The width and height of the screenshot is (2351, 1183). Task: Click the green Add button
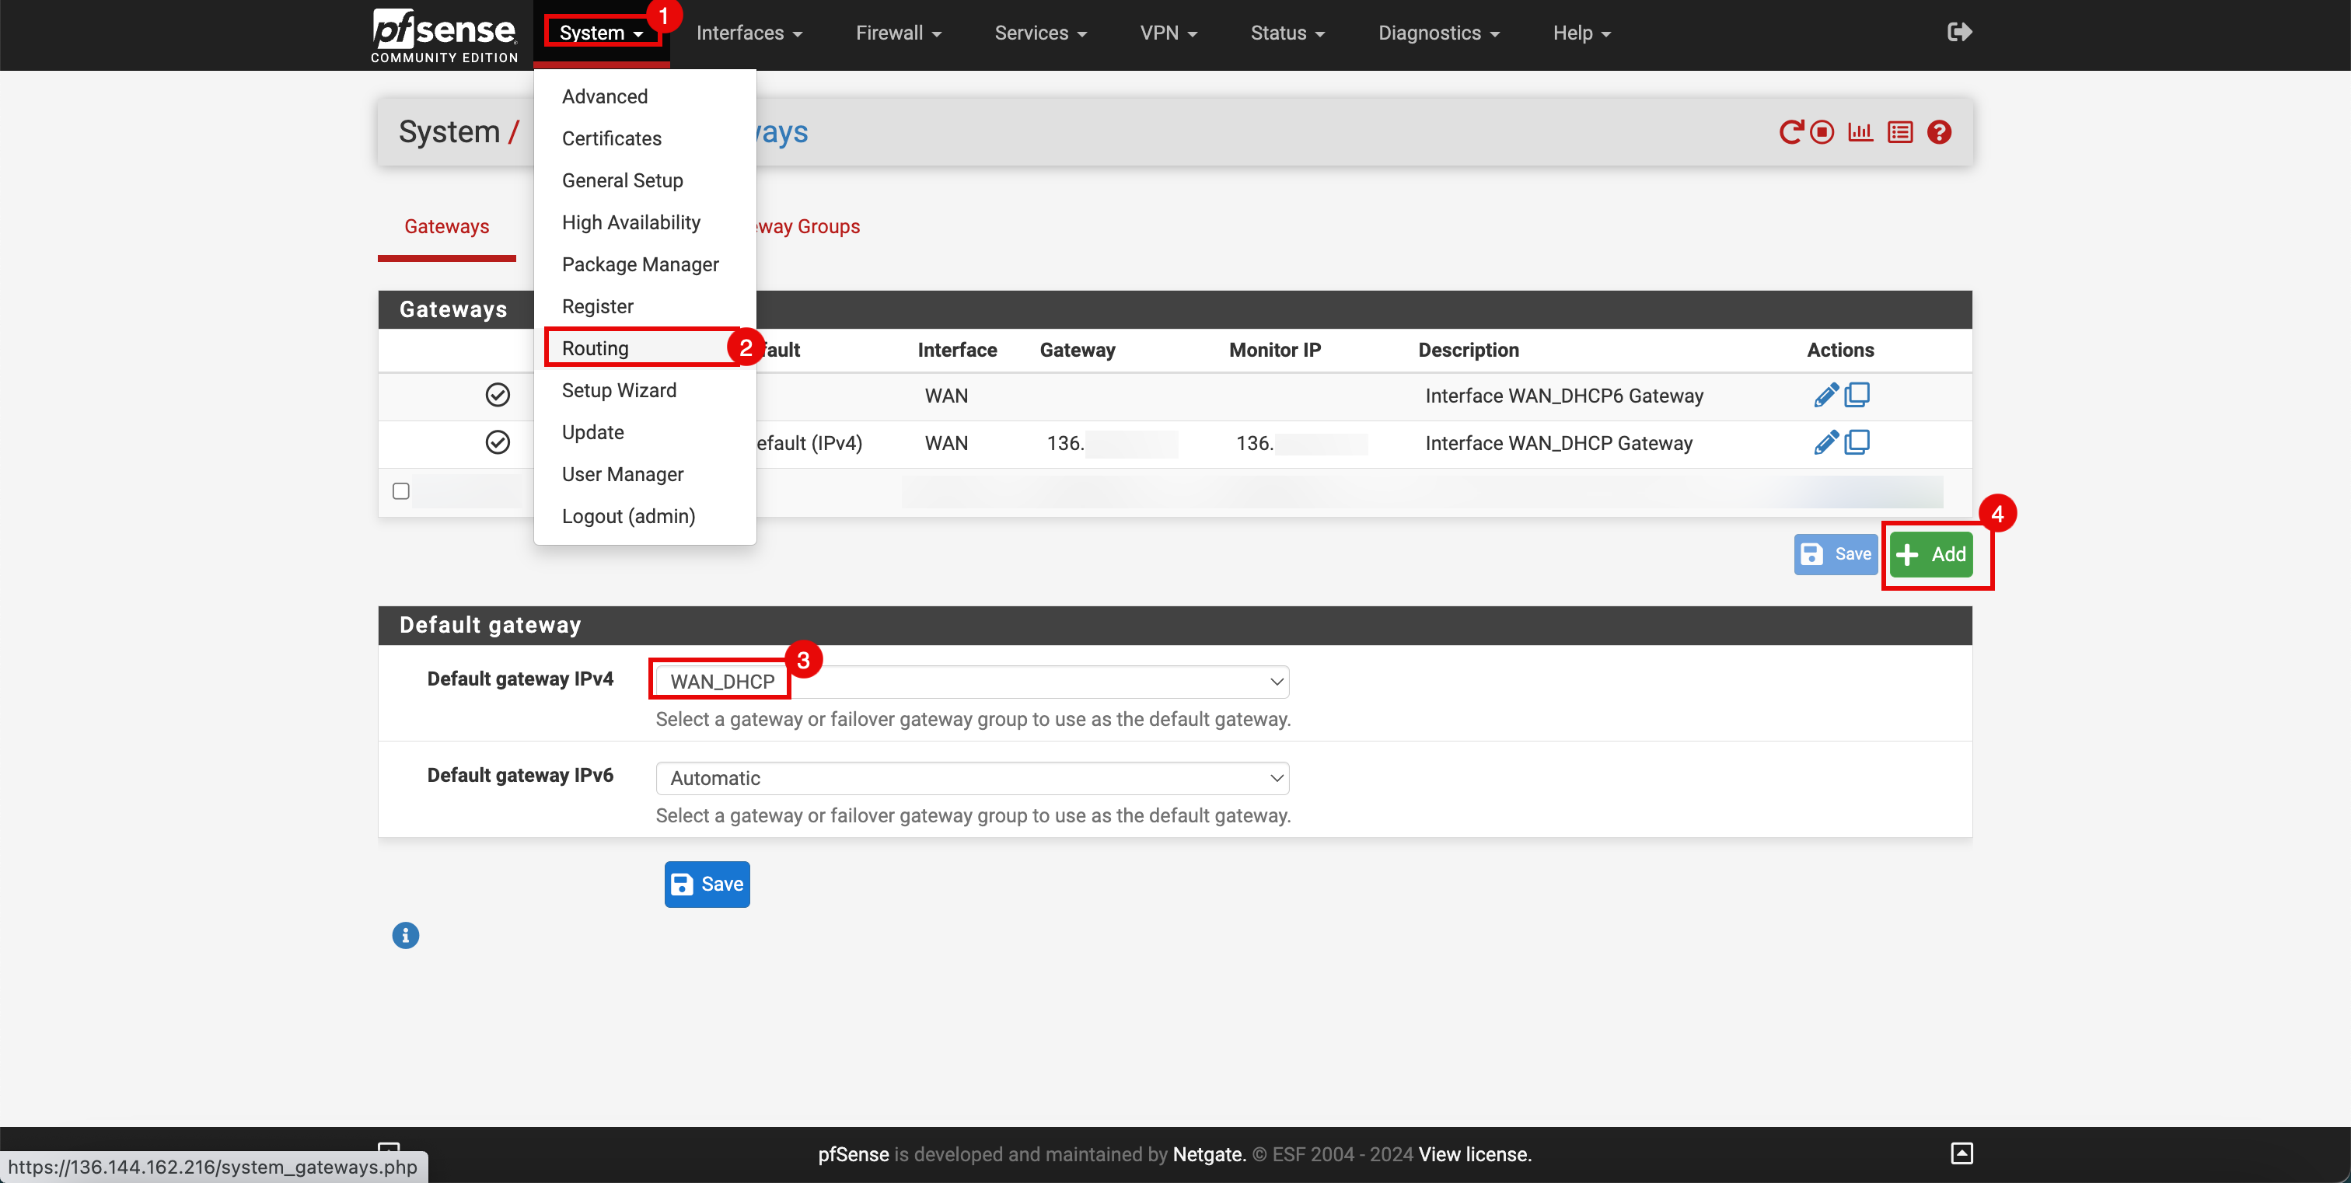point(1933,553)
